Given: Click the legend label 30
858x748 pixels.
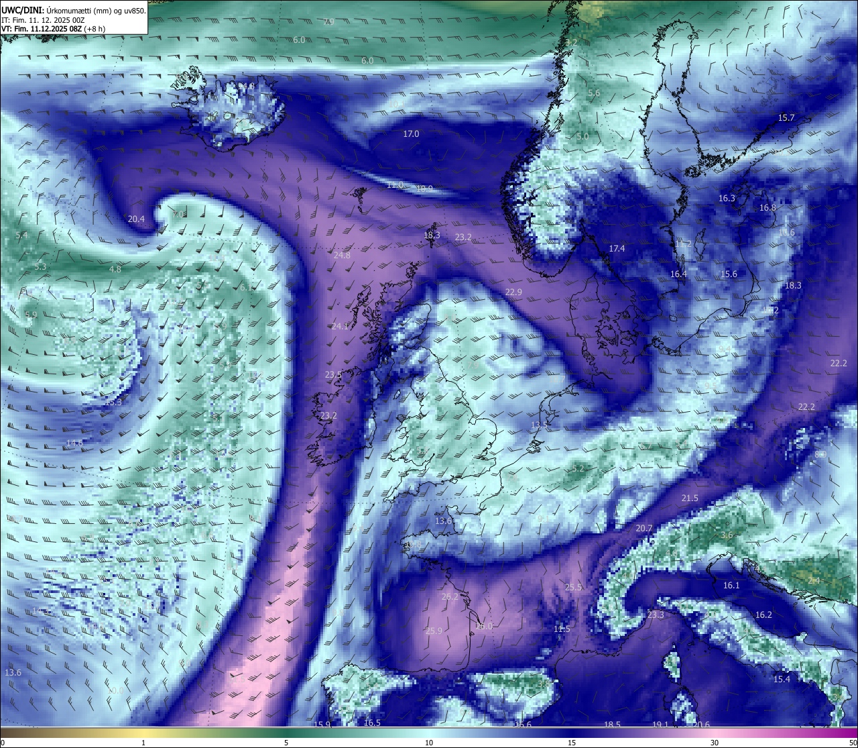Looking at the screenshot, I should coord(715,743).
